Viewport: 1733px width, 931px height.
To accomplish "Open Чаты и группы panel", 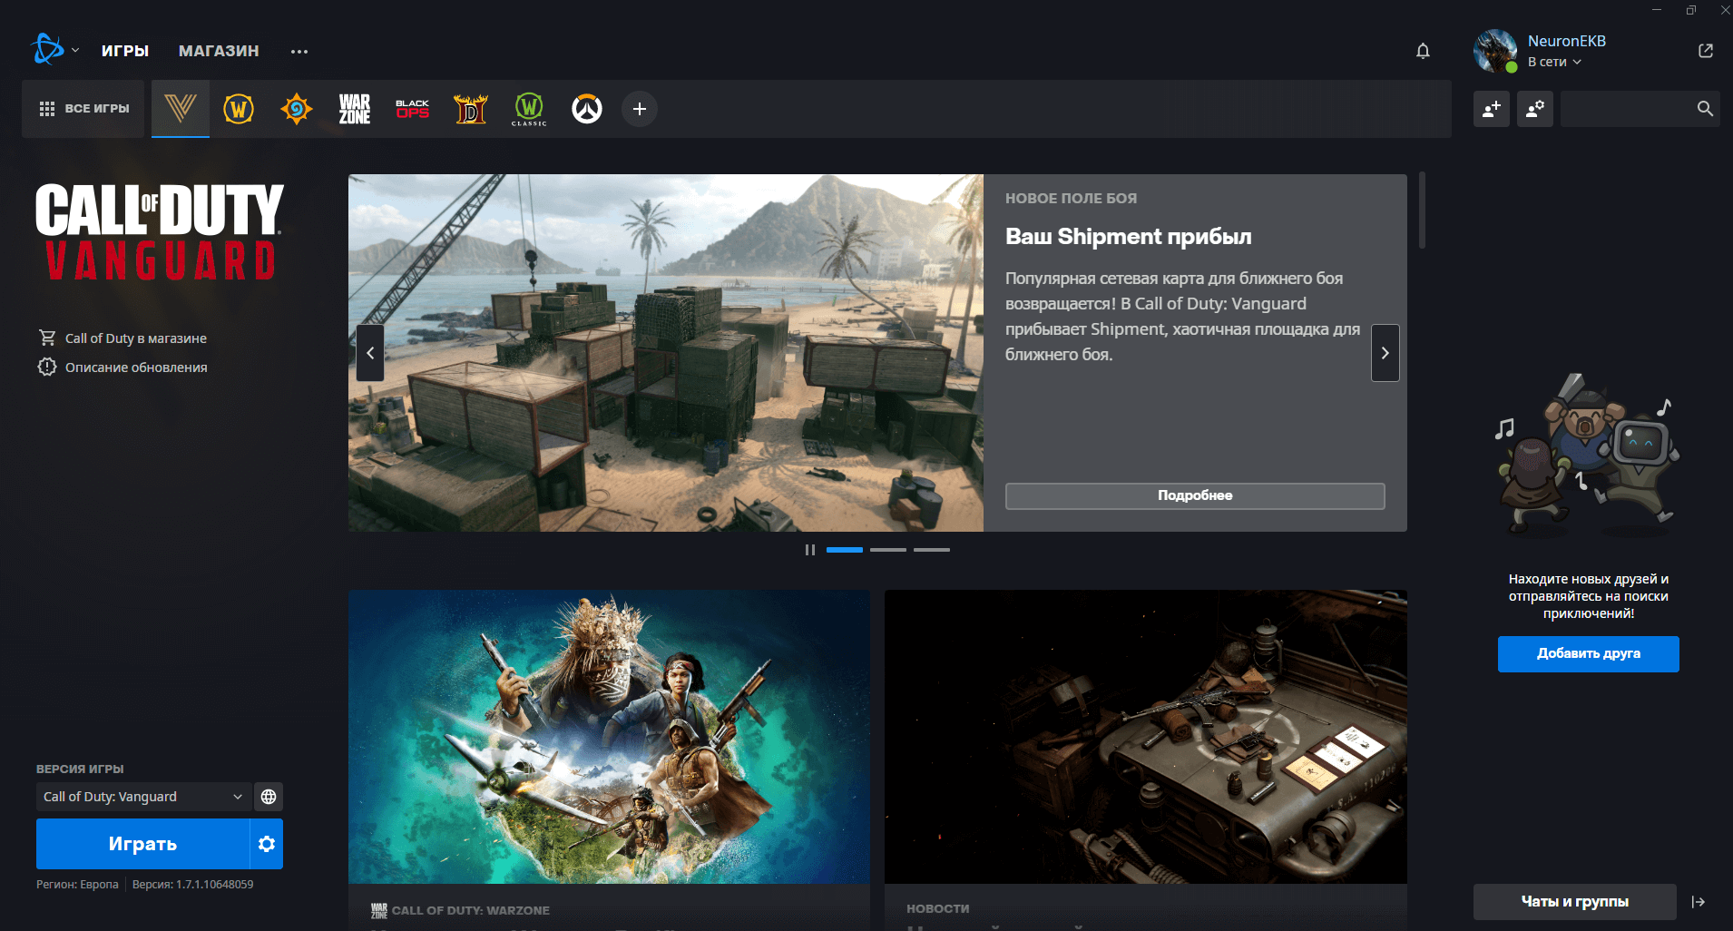I will tap(1575, 902).
